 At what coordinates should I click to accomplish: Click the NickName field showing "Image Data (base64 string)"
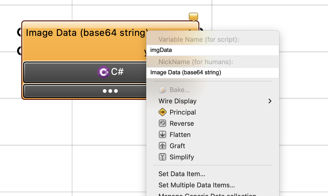click(x=213, y=73)
